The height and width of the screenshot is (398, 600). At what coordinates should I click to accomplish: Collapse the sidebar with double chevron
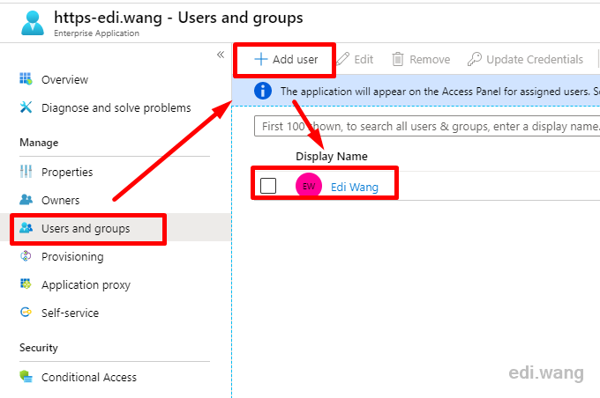221,55
